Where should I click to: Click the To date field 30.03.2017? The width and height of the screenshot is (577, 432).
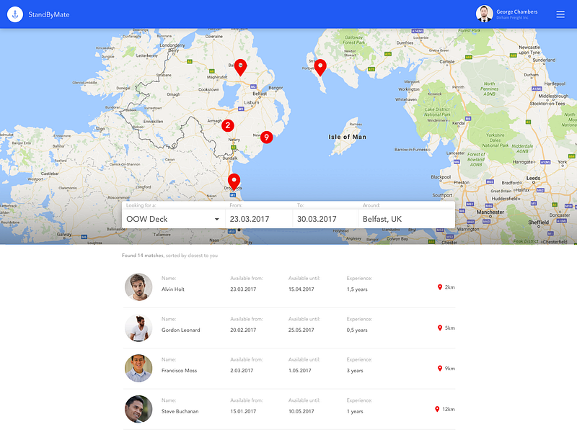coord(325,219)
